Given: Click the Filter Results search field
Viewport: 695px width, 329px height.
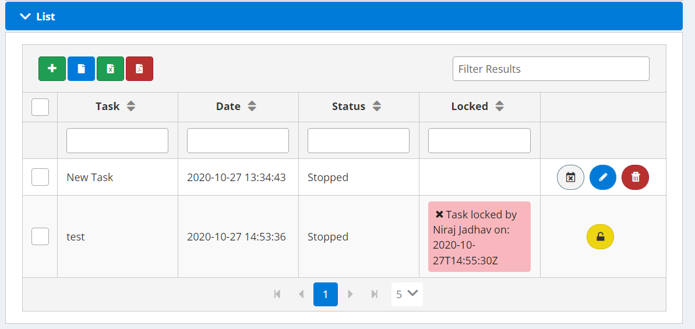Looking at the screenshot, I should (551, 69).
